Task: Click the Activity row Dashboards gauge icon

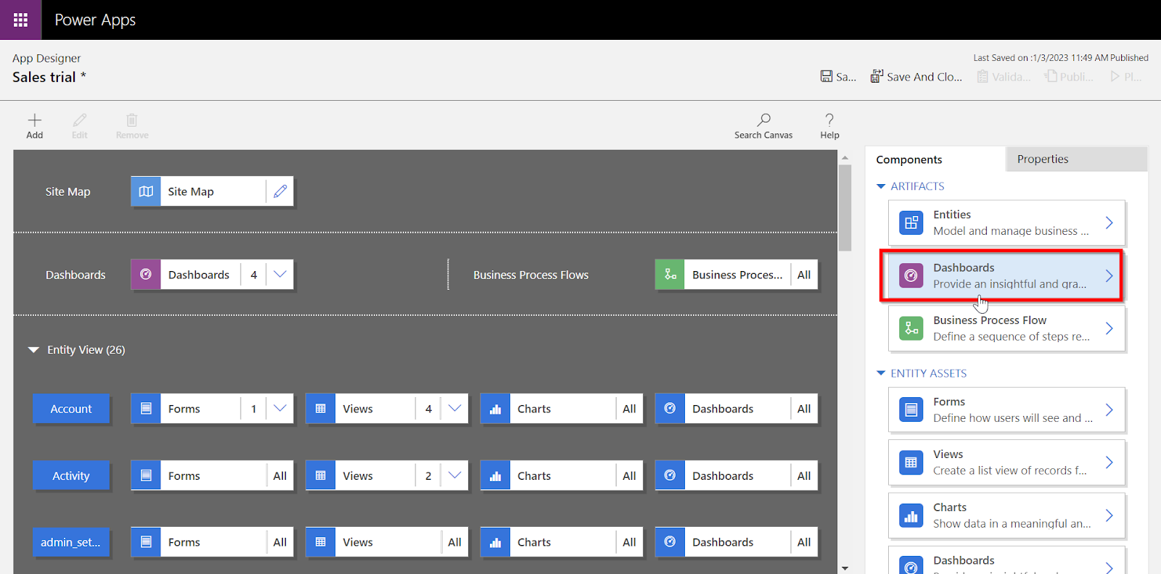Action: (x=670, y=475)
